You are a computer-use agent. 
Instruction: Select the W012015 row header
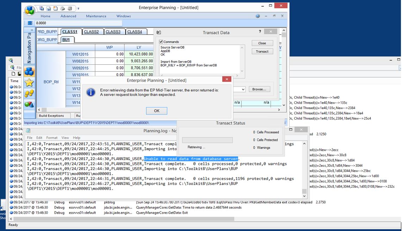pyautogui.click(x=80, y=54)
